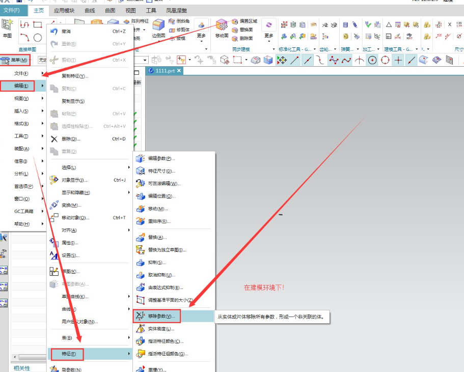Select the 移动面 move face tool
Screen dimensions: 464x372
point(222,25)
